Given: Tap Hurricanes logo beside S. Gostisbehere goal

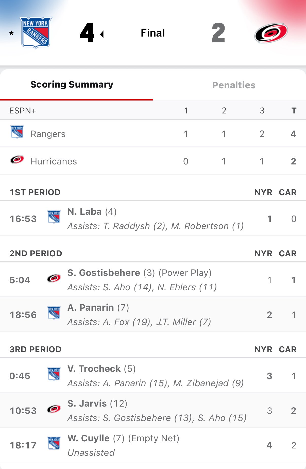Looking at the screenshot, I should tap(54, 278).
